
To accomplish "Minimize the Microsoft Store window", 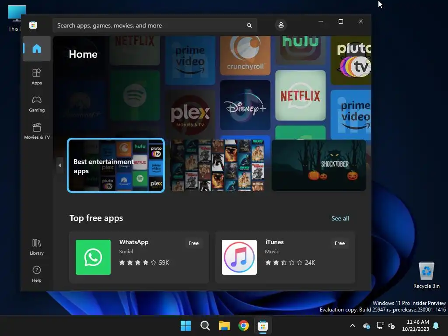I will [321, 21].
